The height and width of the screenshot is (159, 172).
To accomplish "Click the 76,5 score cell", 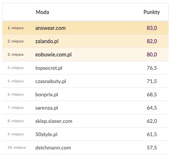I will pos(152,68).
